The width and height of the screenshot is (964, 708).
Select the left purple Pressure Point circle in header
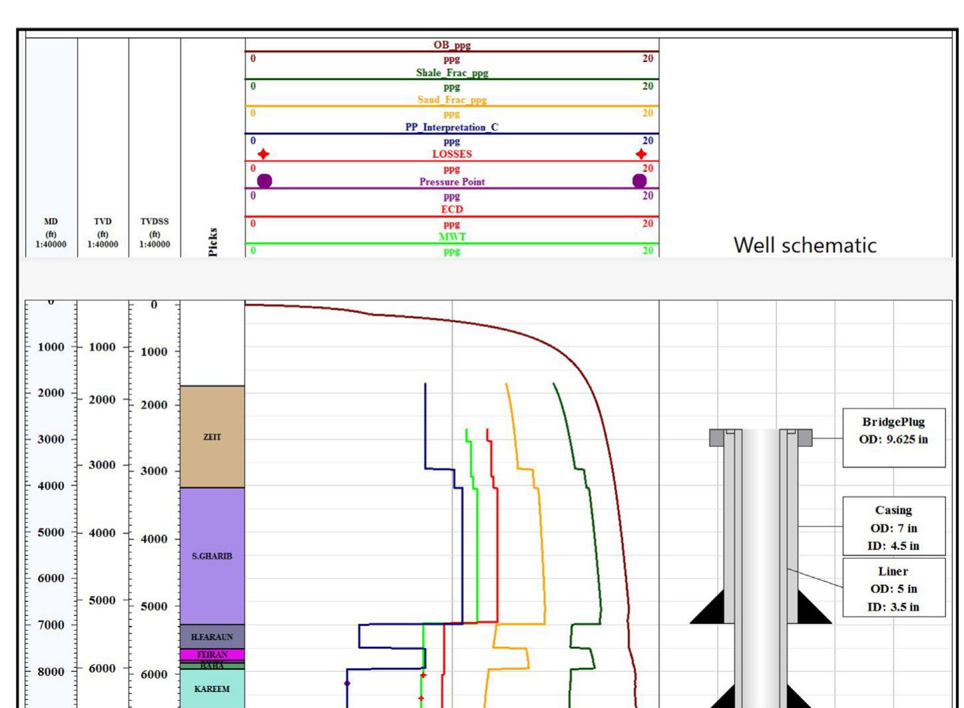pos(264,180)
